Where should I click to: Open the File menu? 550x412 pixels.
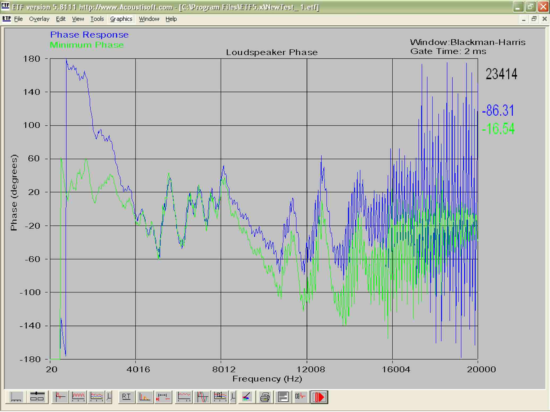pos(18,19)
